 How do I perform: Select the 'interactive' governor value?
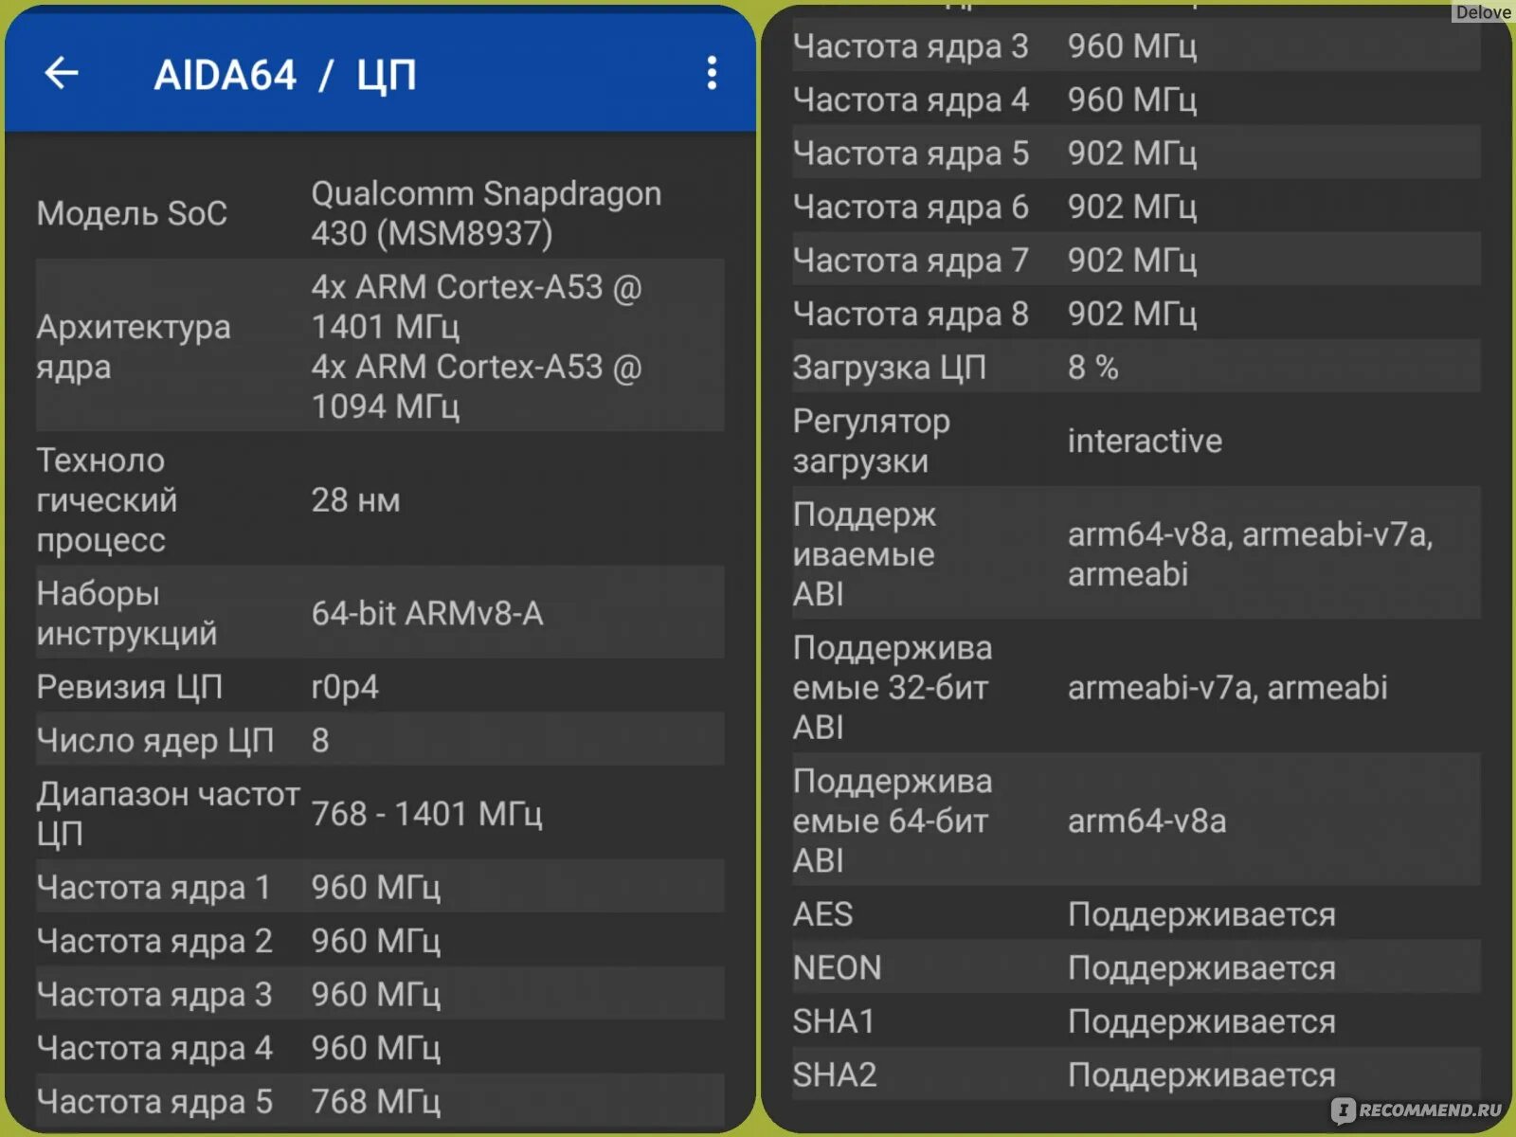[x=1145, y=442]
